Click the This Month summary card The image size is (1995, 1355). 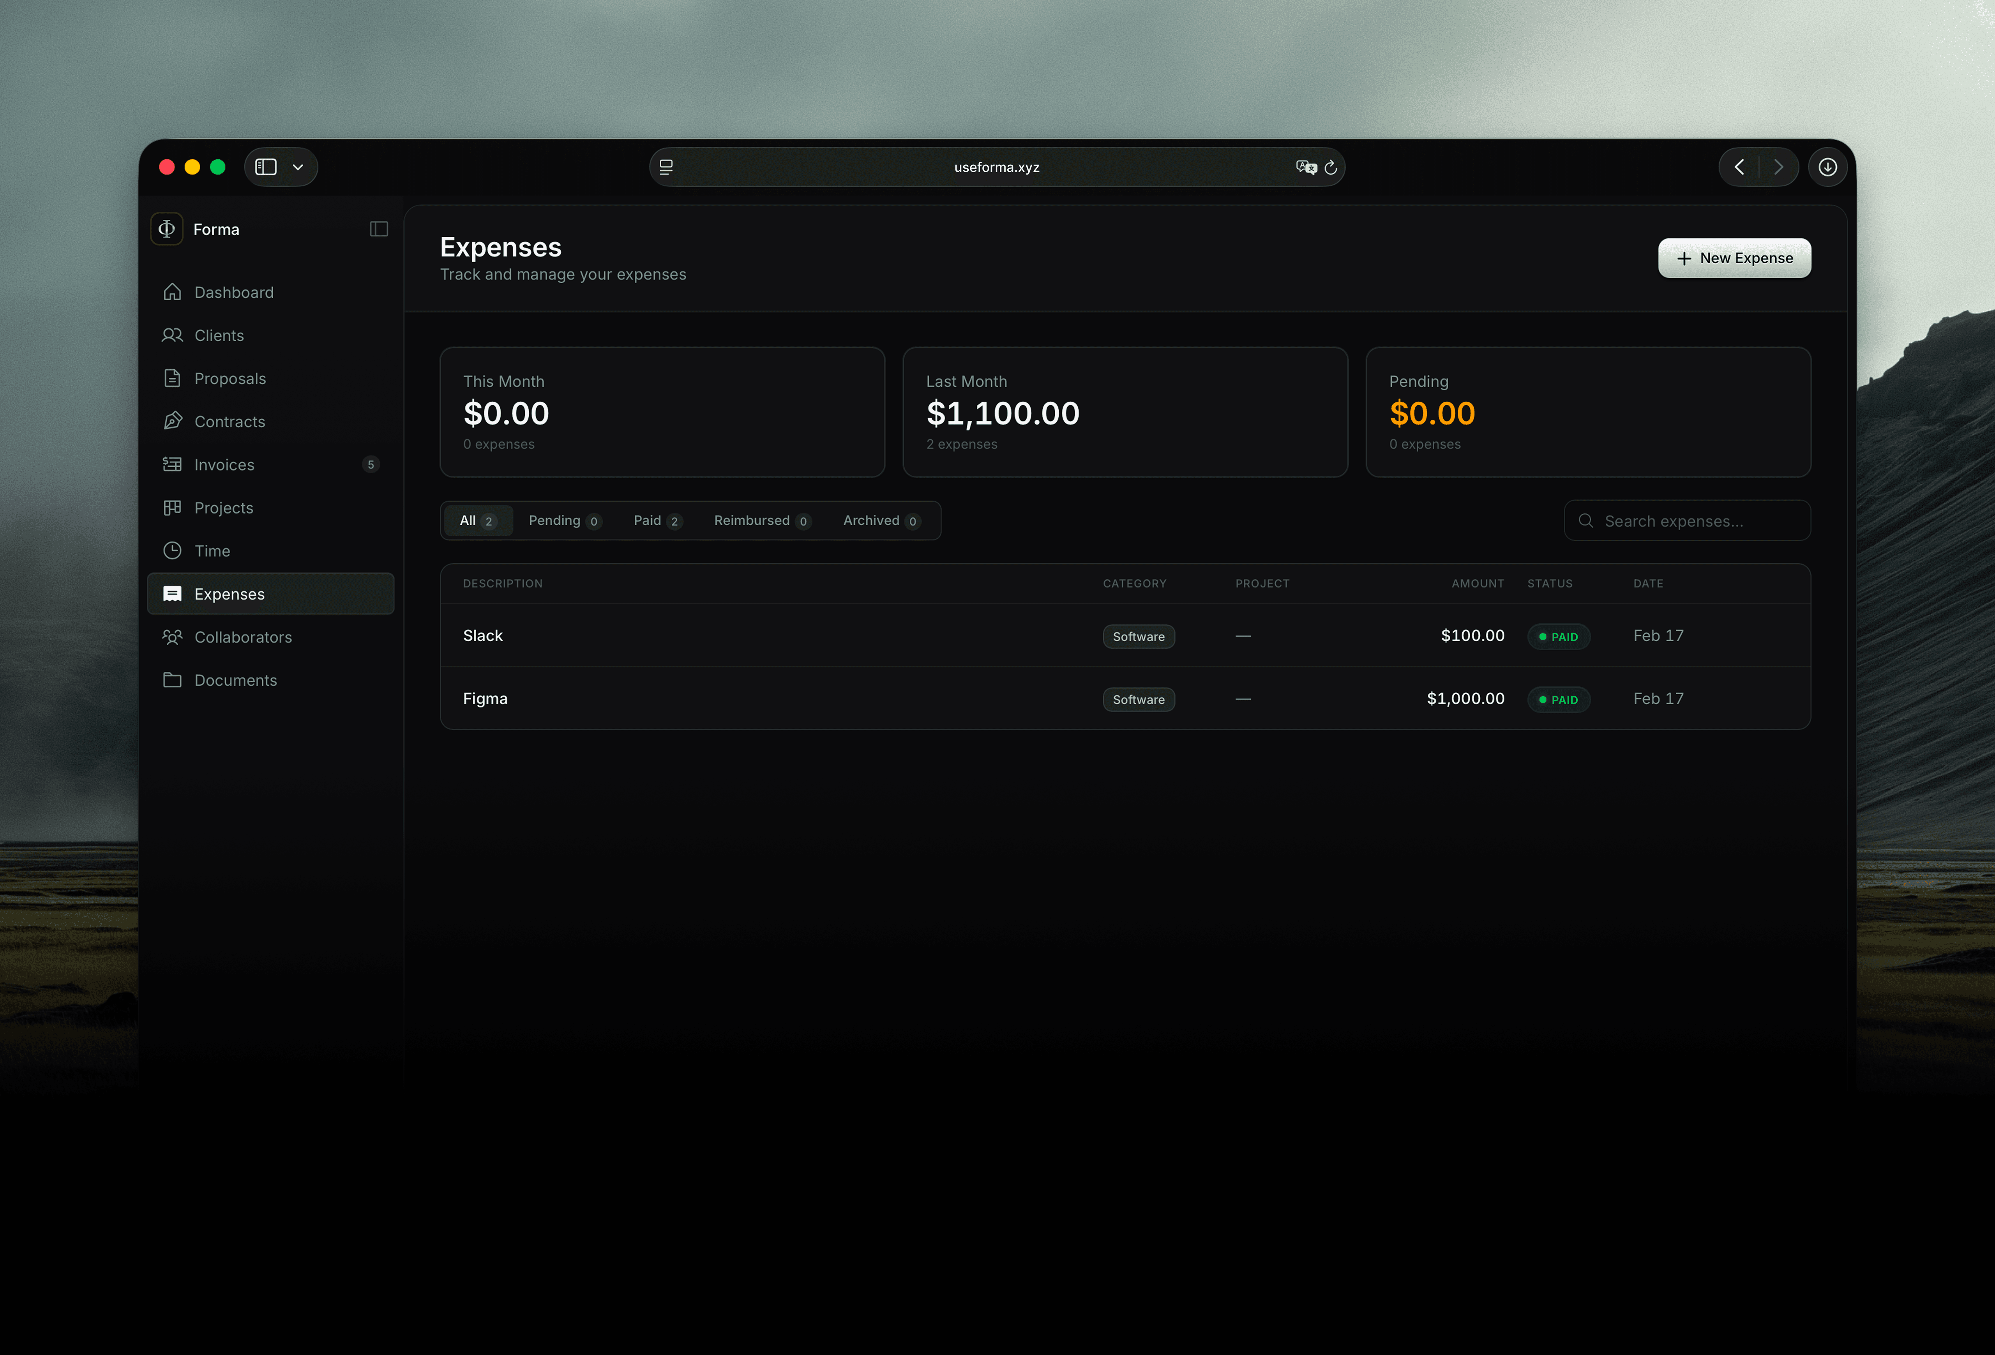click(x=662, y=412)
